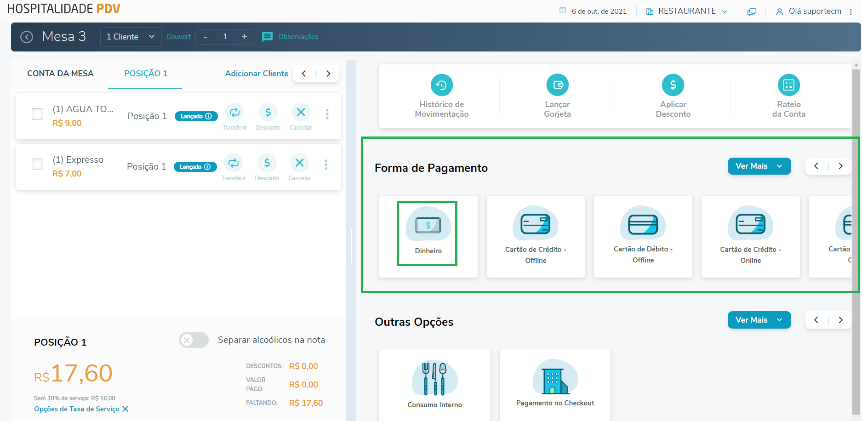The height and width of the screenshot is (421, 862).
Task: Select Dinheiro payment method
Action: tap(428, 236)
